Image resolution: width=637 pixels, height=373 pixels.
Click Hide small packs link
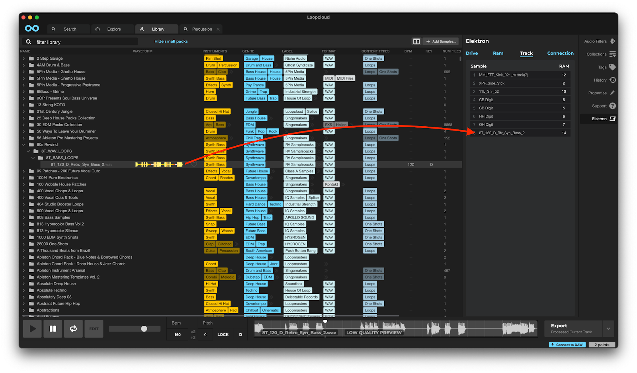click(171, 41)
